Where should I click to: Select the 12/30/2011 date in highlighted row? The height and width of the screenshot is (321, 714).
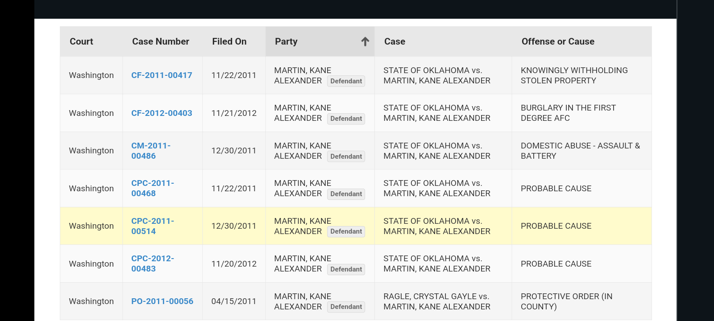(x=234, y=226)
